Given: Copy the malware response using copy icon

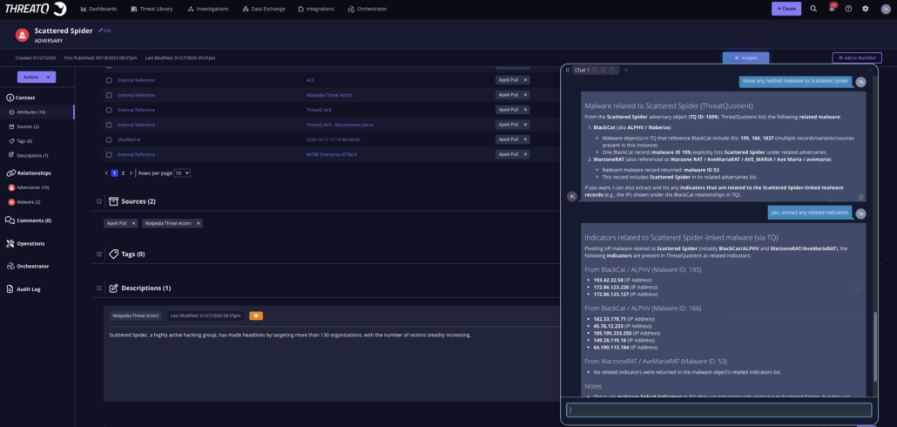Looking at the screenshot, I should (861, 197).
